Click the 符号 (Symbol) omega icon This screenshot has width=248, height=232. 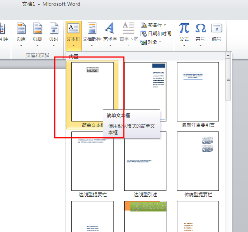(200, 29)
